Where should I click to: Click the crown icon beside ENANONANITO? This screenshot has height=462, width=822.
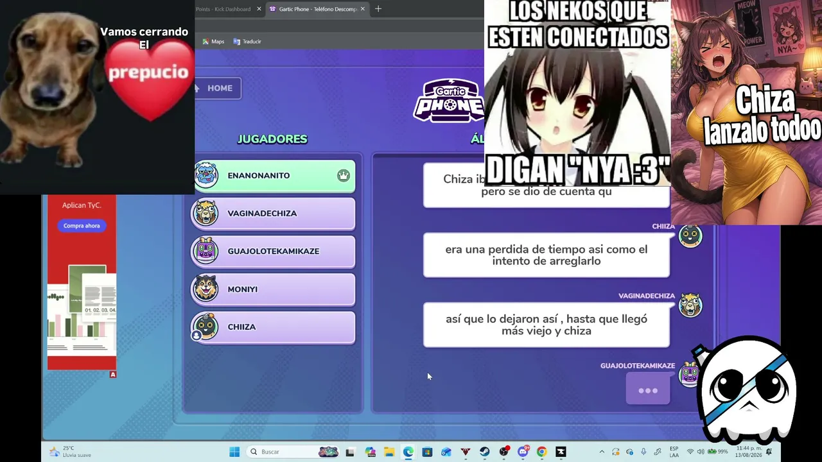[344, 176]
